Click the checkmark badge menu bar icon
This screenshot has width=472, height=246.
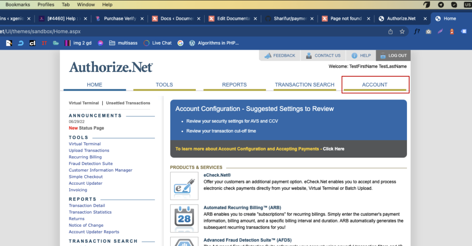454,5
